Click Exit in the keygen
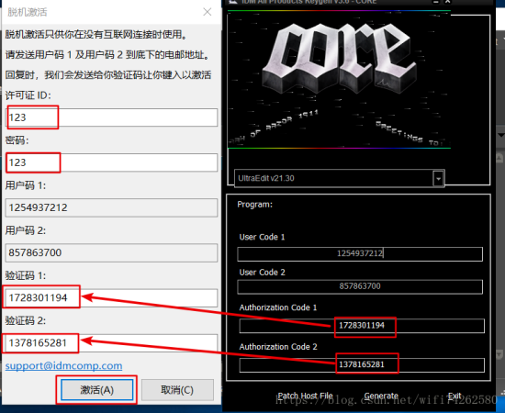 click(454, 396)
